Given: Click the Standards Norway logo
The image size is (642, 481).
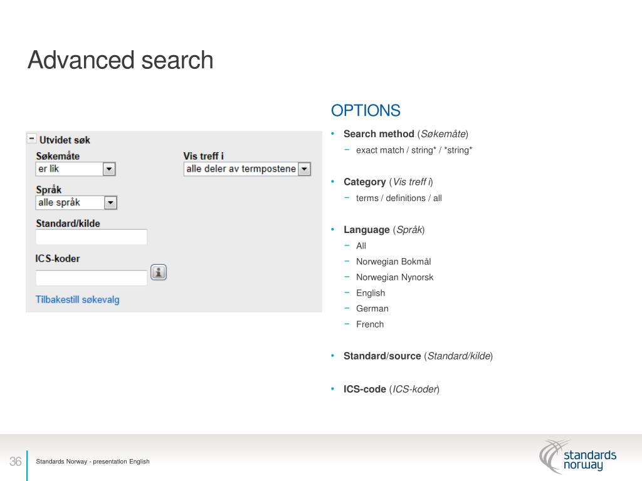Looking at the screenshot, I should pos(577,457).
